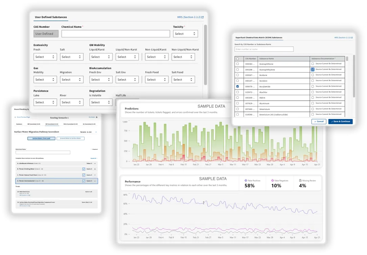Expand B. Threat: Drinking Water via plus icon
The width and height of the screenshot is (367, 255).
tap(95, 169)
